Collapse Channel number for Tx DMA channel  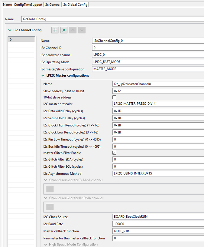[x=46, y=180]
